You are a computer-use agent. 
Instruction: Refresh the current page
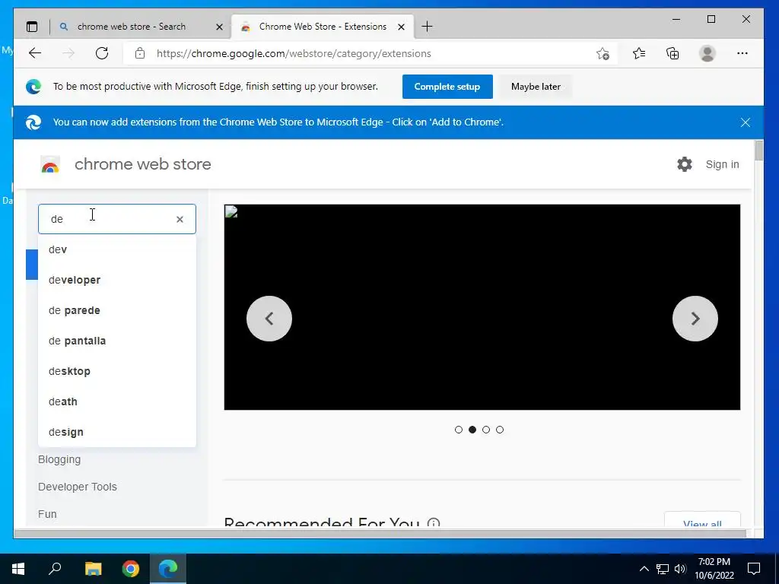[x=102, y=53]
